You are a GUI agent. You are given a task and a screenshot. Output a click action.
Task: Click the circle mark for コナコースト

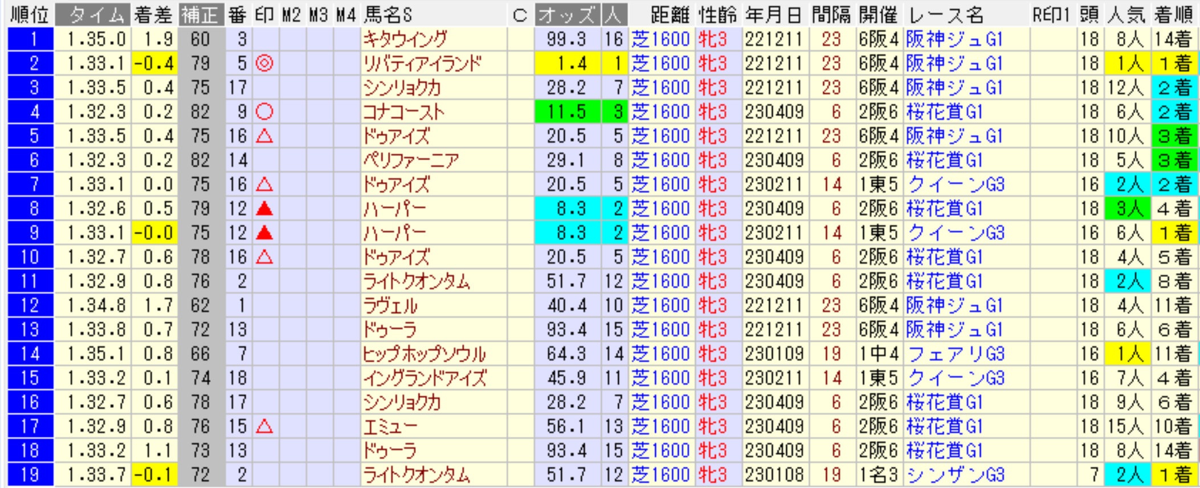264,112
